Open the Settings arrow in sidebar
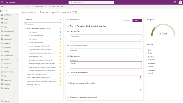 pyautogui.click(x=17, y=101)
